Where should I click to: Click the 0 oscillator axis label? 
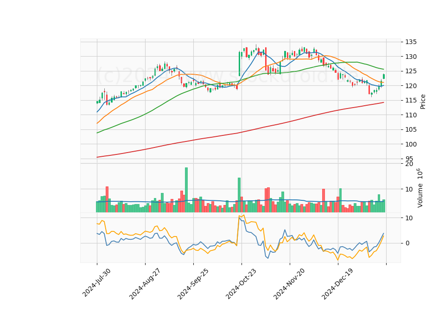(x=407, y=243)
